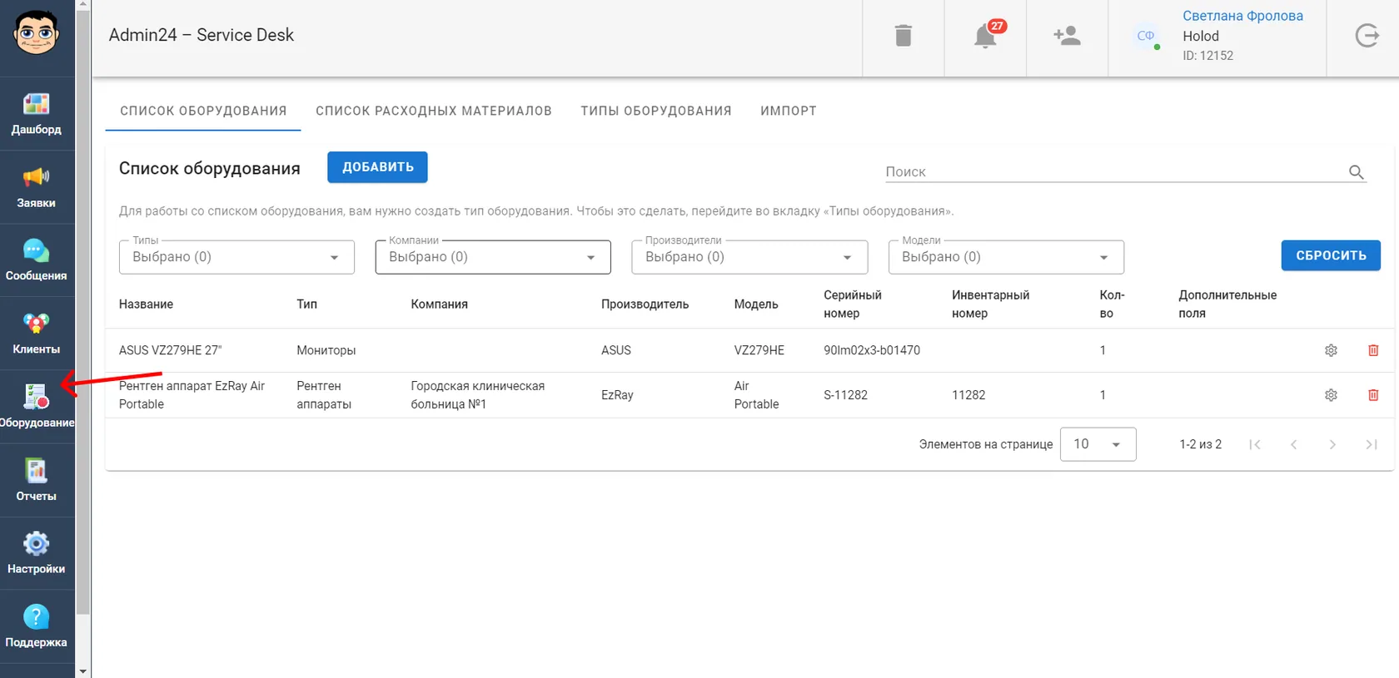Click the Компания column header

[439, 304]
